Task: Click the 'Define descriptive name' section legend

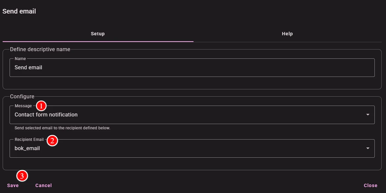Action: (x=40, y=49)
